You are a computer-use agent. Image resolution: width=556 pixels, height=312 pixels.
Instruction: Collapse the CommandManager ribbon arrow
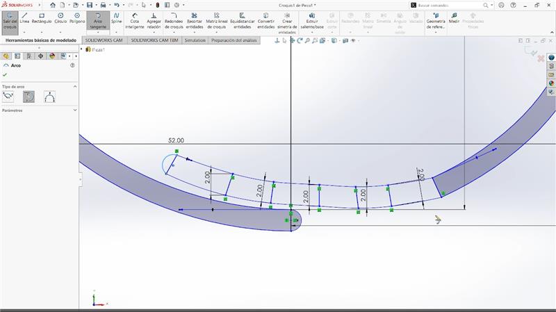[552, 32]
